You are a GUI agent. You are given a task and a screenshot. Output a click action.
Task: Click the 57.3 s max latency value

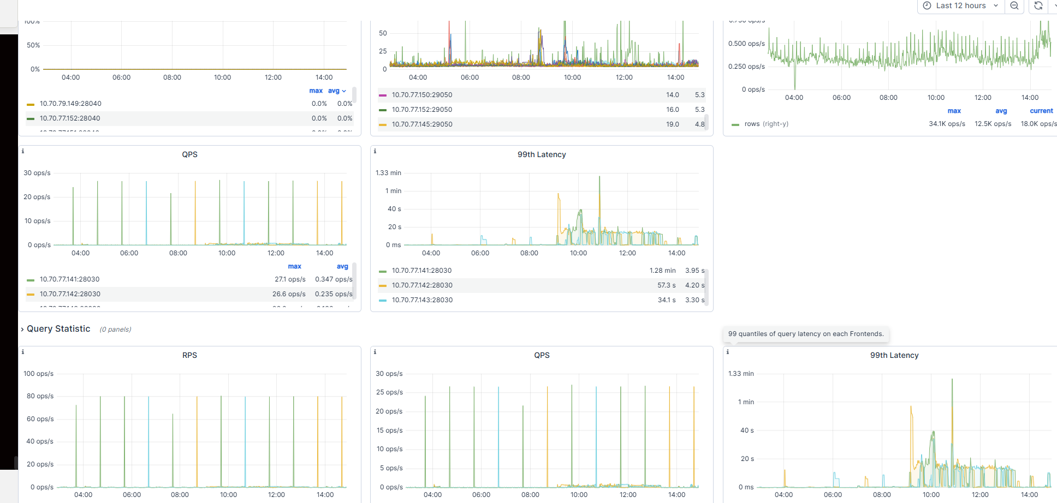[667, 285]
